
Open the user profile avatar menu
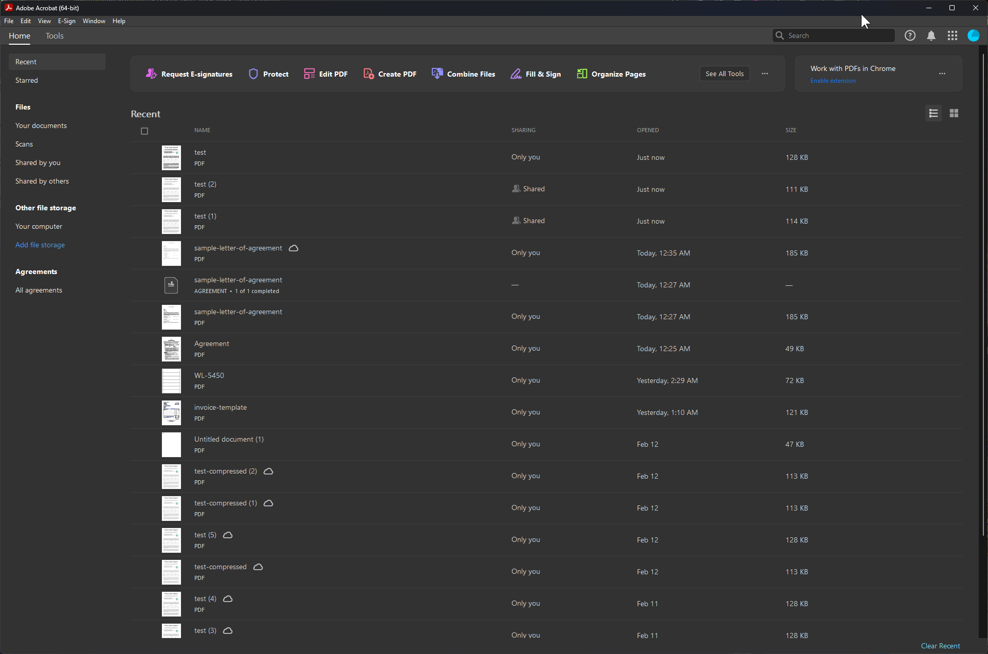point(973,35)
